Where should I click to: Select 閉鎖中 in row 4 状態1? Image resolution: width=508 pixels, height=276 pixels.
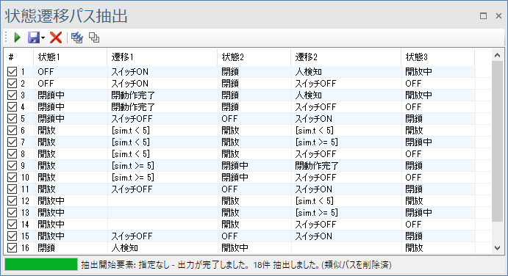click(51, 106)
